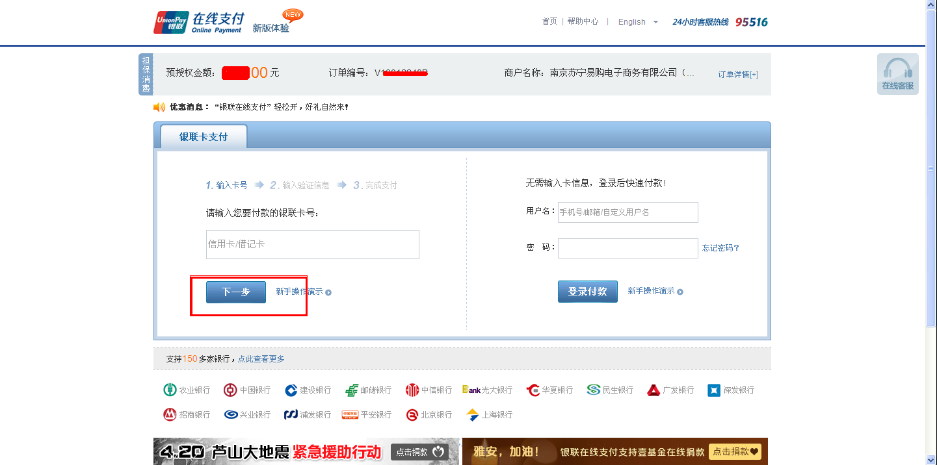Image resolution: width=937 pixels, height=465 pixels.
Task: Click the UnionPay Online Payment logo
Action: click(x=198, y=22)
